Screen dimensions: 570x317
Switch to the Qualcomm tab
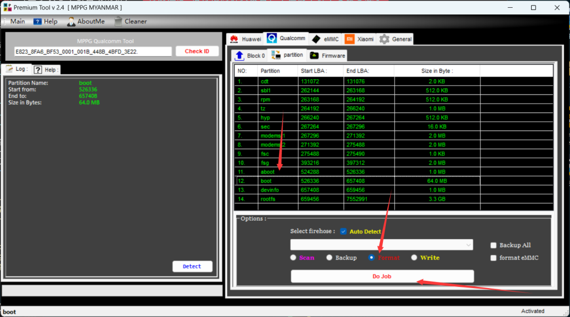point(286,38)
